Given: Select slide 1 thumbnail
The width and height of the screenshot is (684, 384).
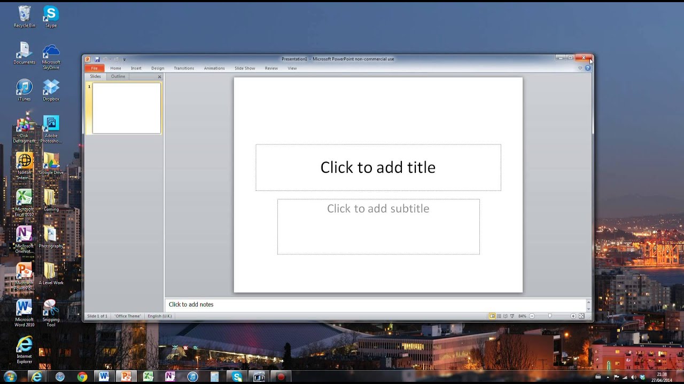Looking at the screenshot, I should 127,108.
